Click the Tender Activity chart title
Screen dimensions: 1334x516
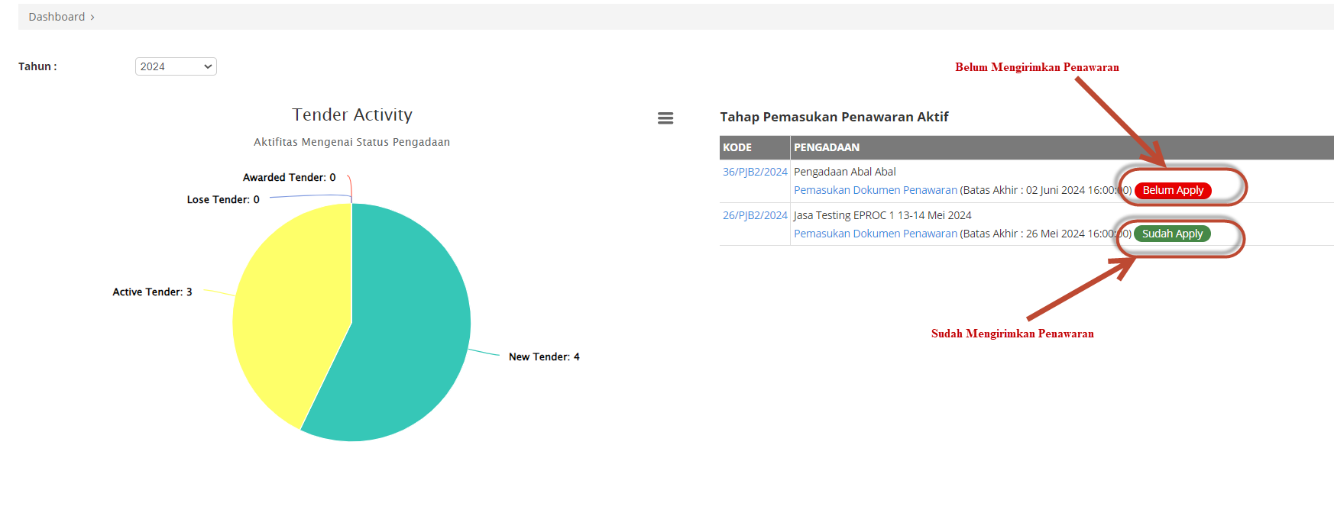coord(351,114)
